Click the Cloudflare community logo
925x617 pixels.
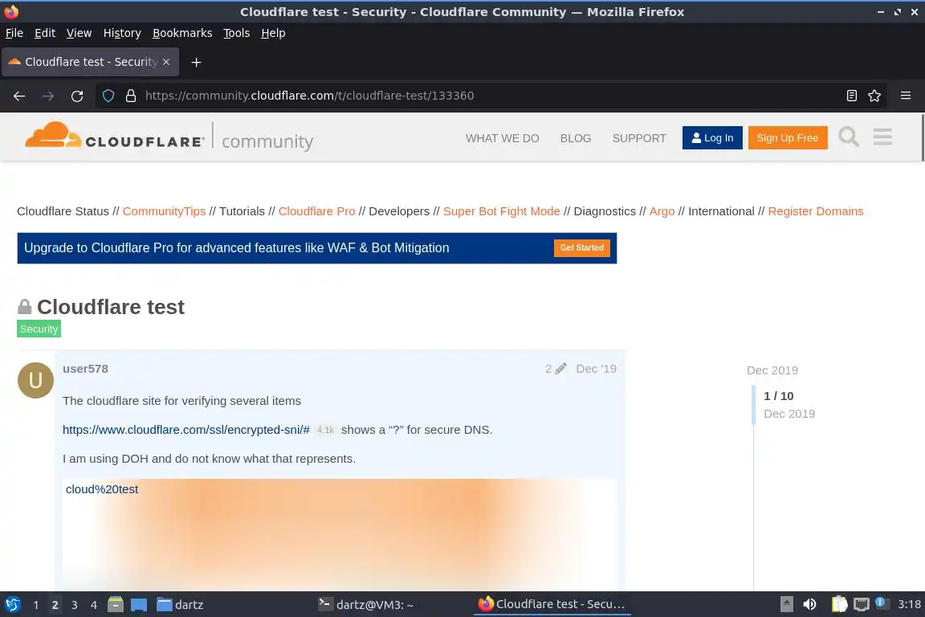coord(169,137)
